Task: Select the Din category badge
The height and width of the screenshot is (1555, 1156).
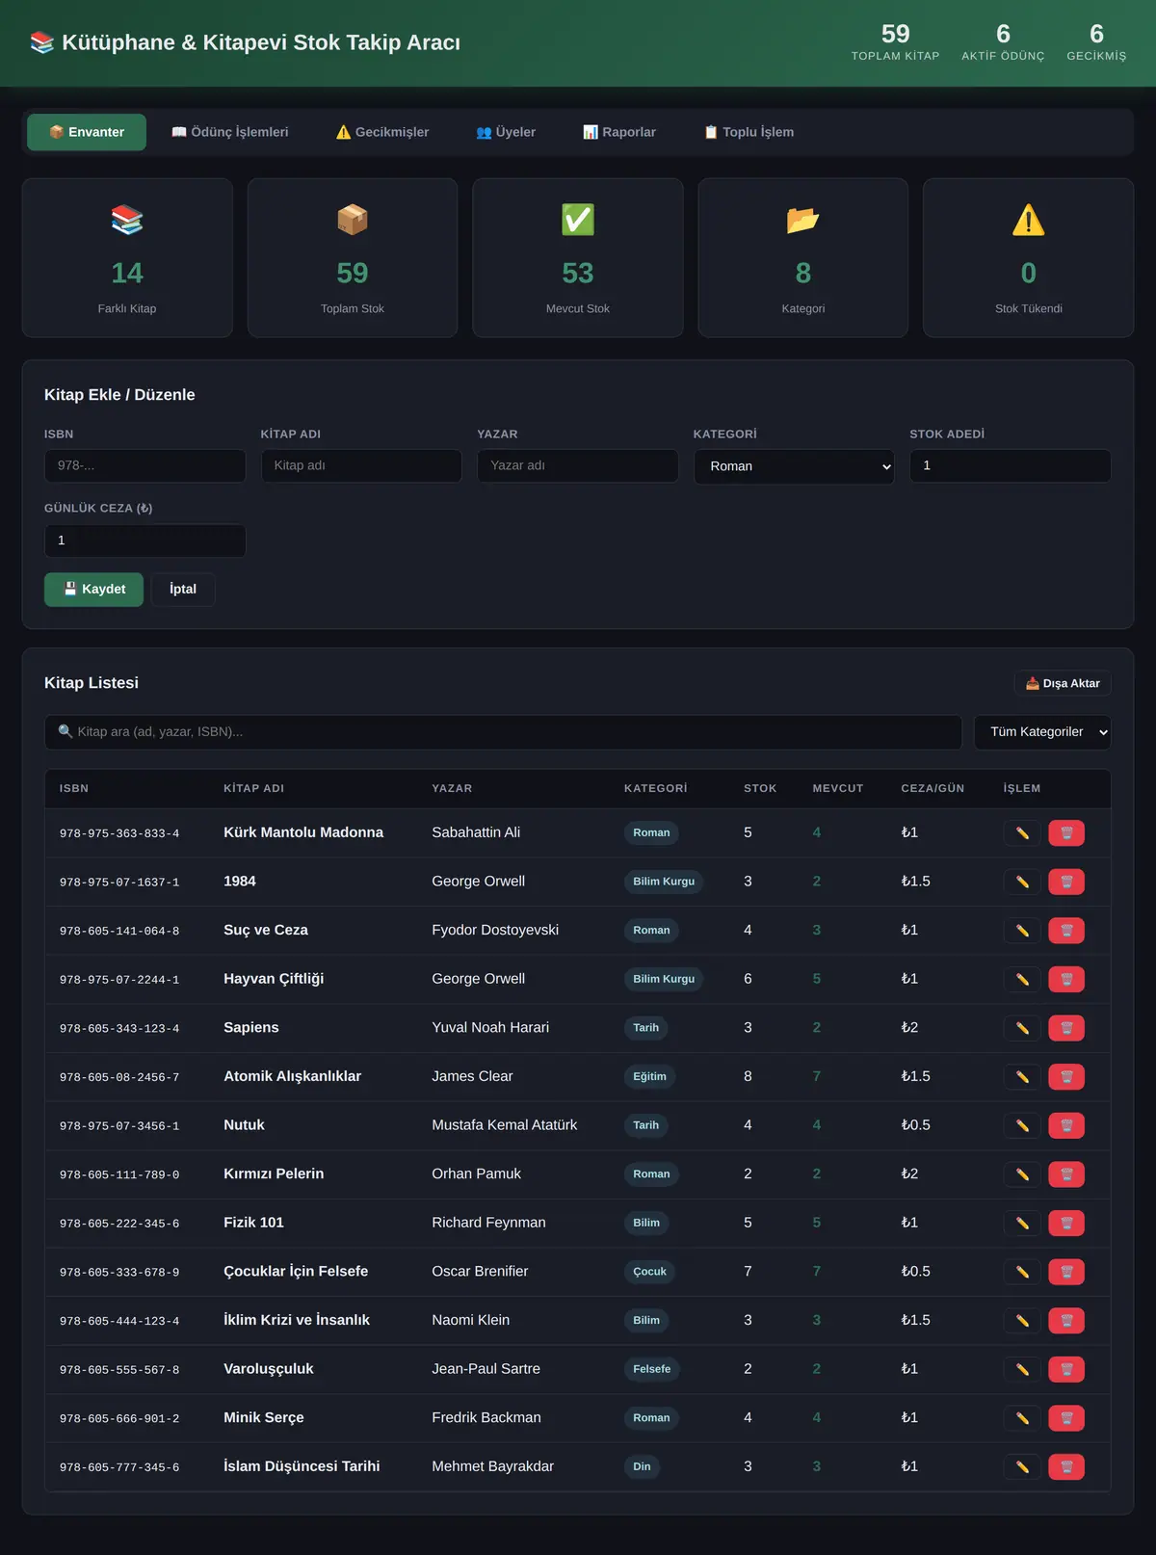Action: (642, 1466)
